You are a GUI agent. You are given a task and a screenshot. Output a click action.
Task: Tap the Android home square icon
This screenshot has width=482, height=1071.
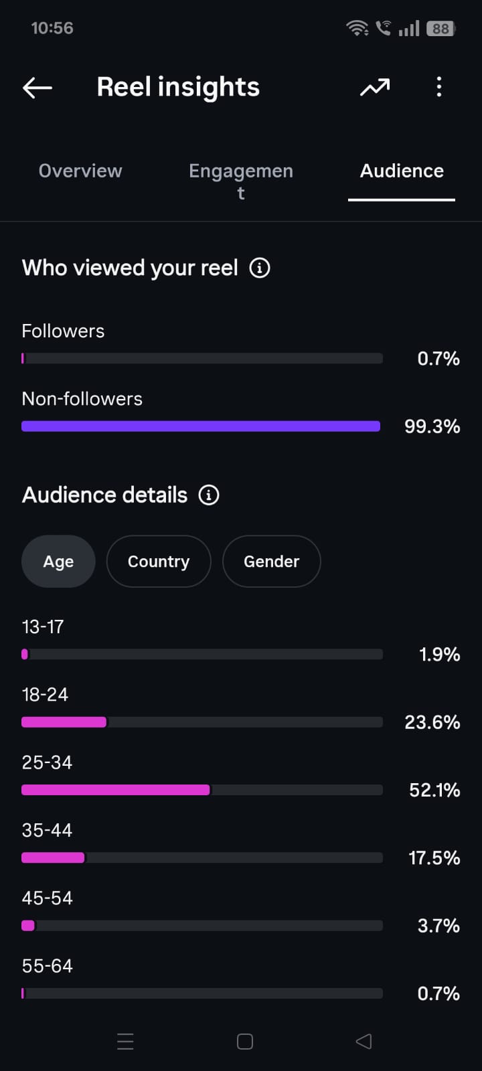(x=245, y=1042)
